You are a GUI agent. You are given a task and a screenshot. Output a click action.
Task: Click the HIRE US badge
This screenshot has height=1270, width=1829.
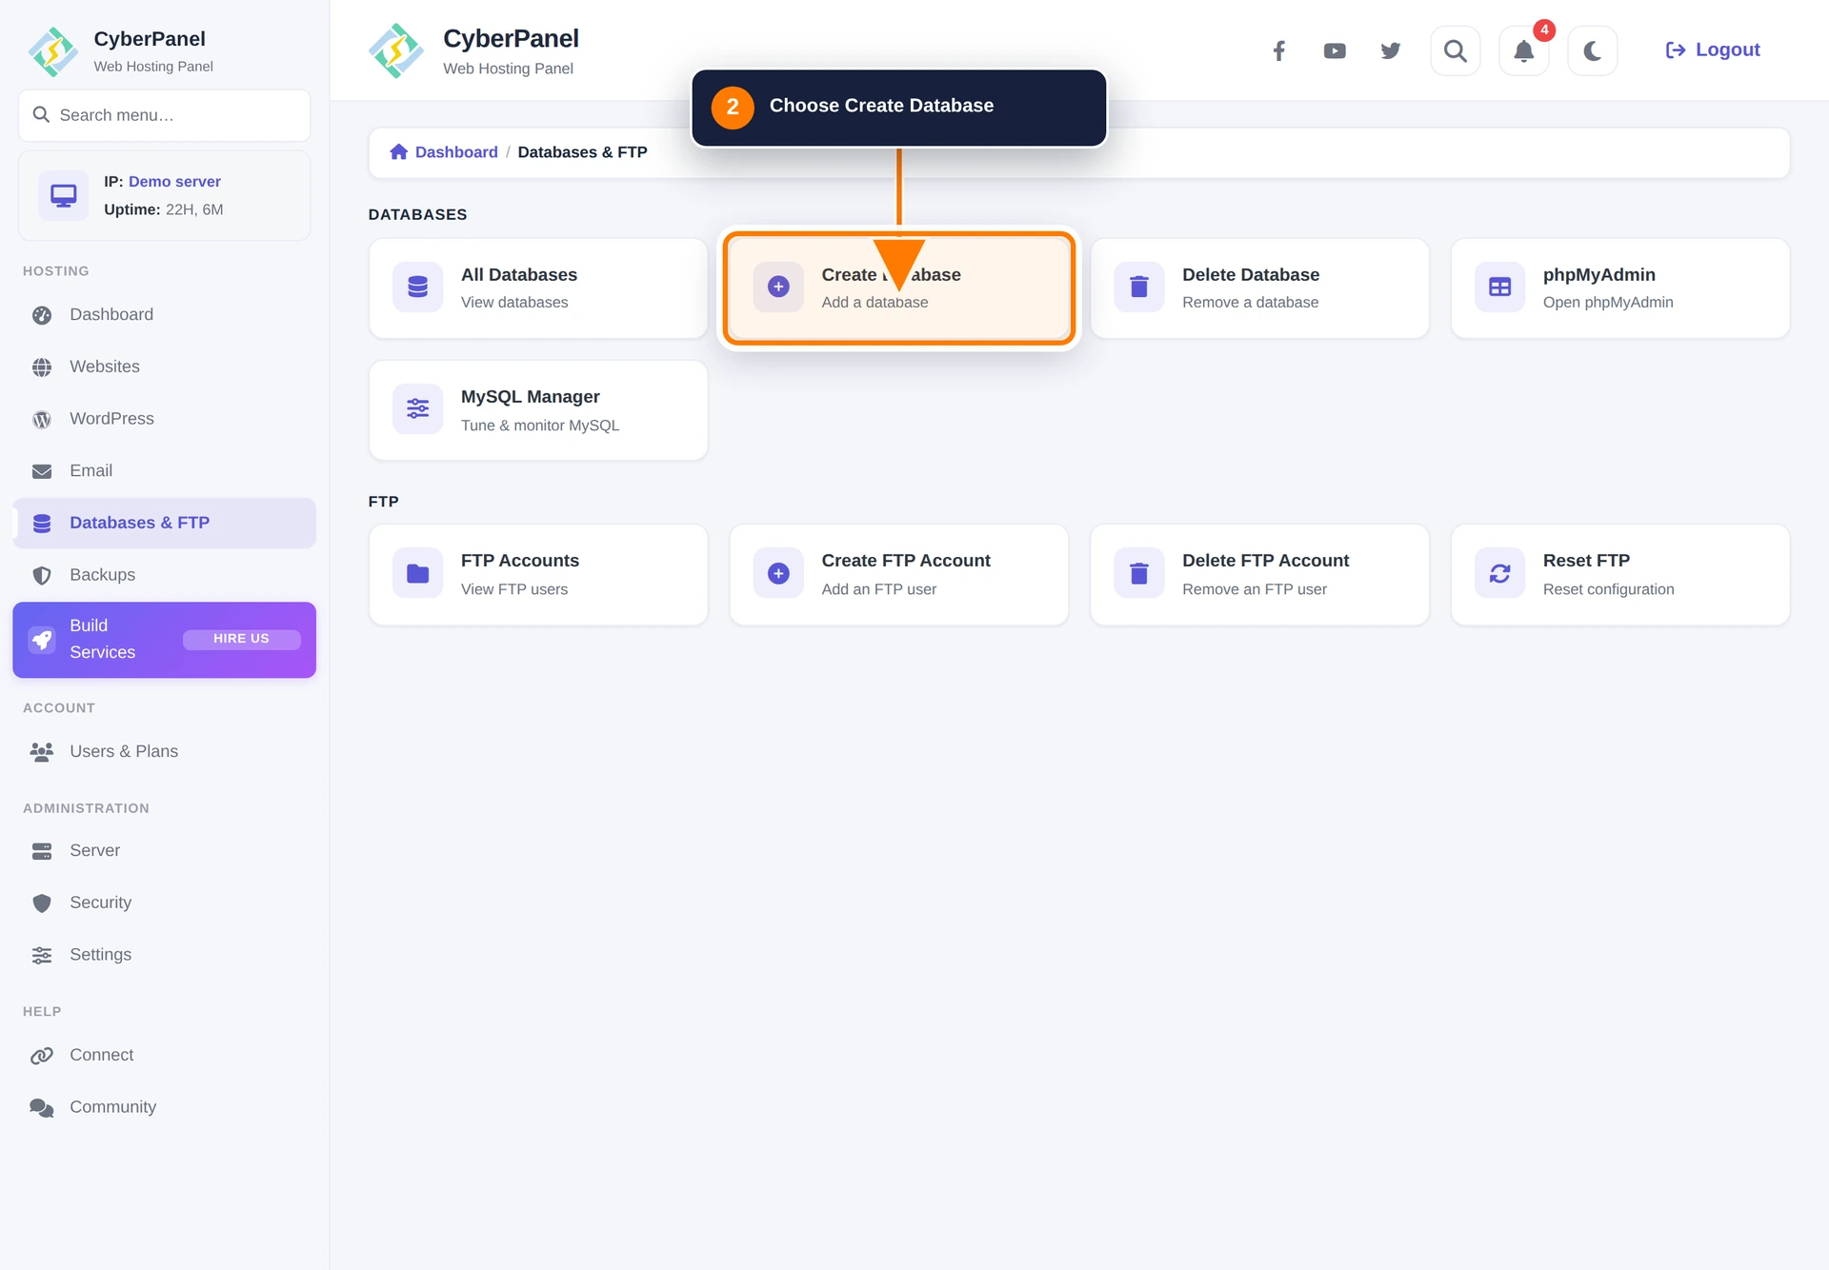241,639
